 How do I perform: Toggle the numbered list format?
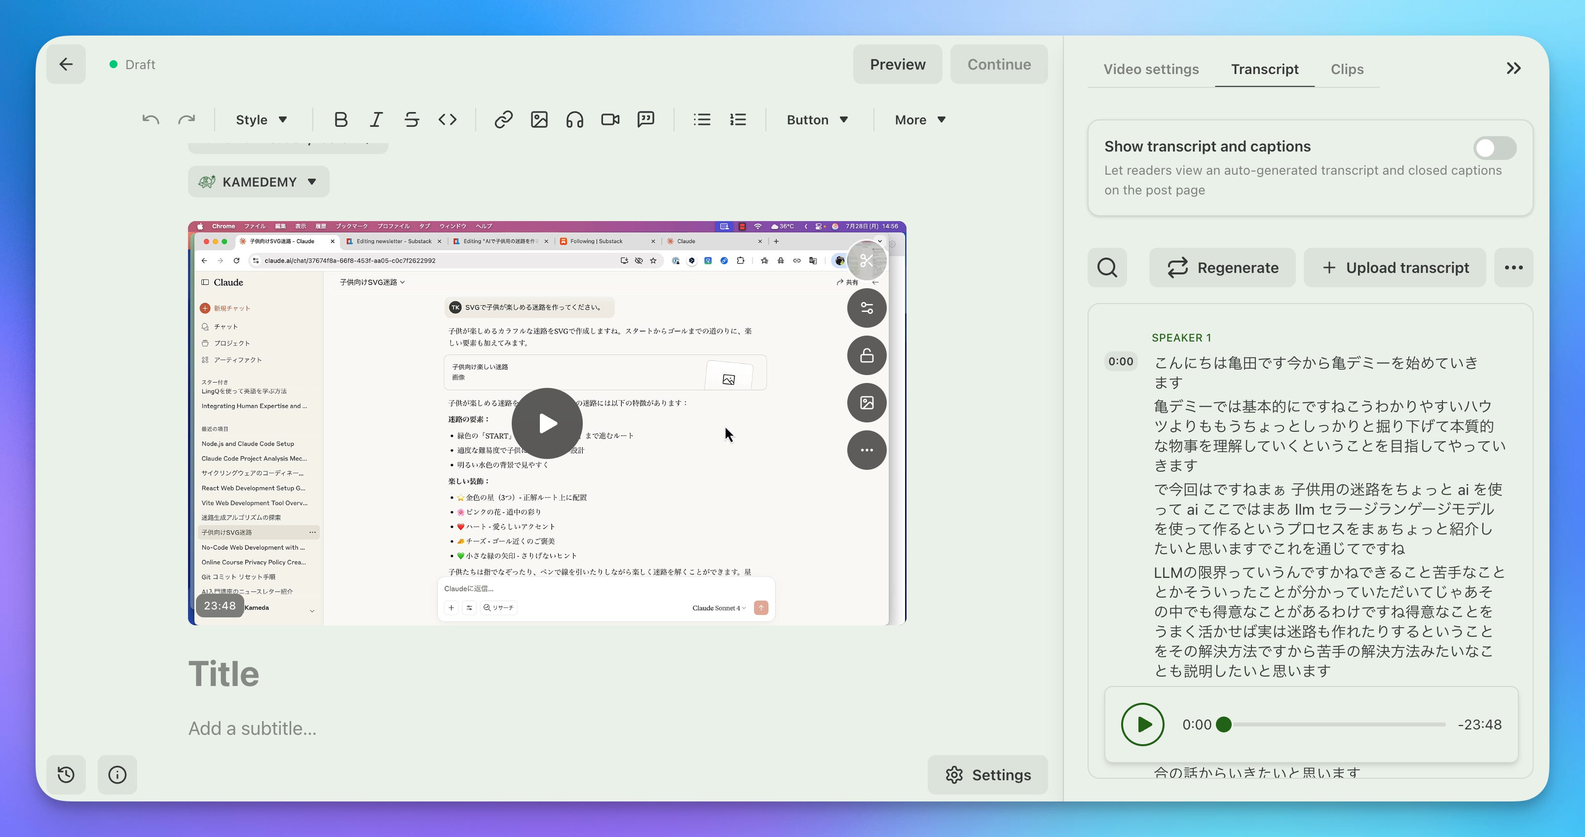click(738, 119)
